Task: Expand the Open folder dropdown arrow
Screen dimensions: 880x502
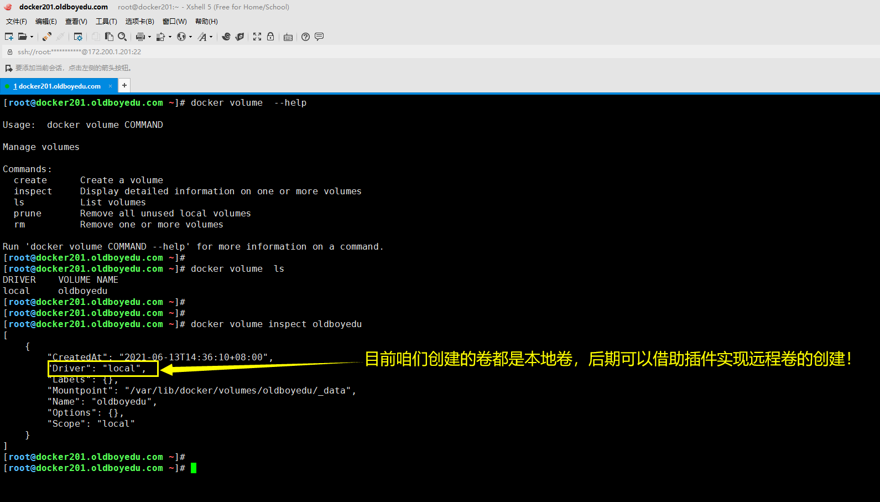Action: pos(32,37)
